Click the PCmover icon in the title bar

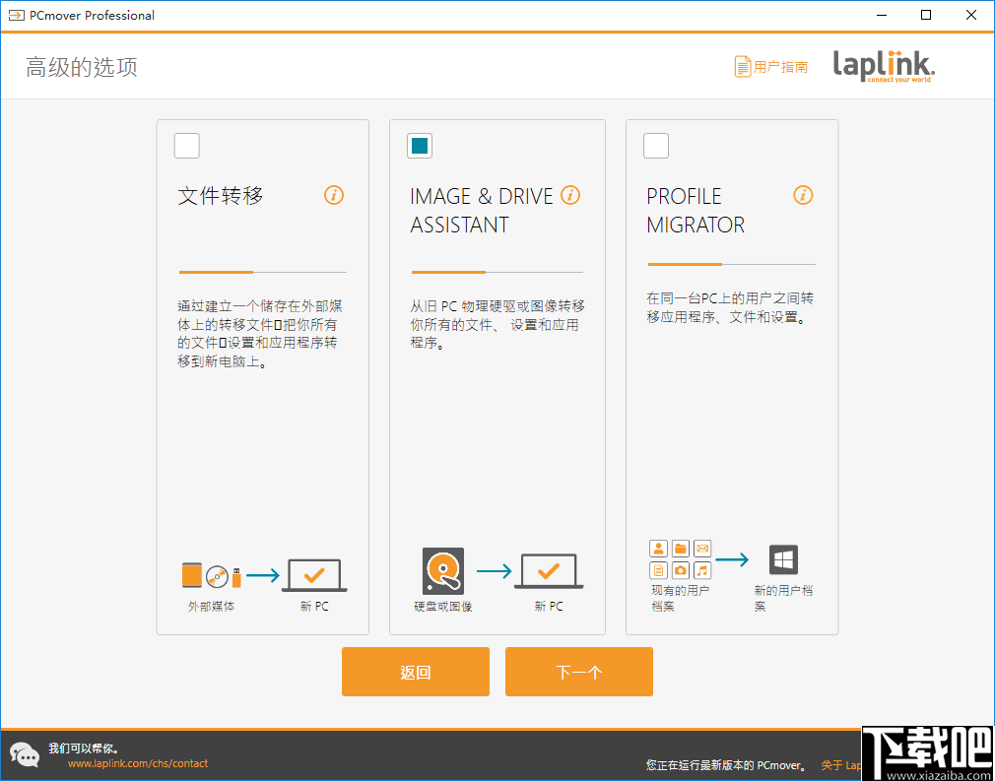tap(16, 15)
